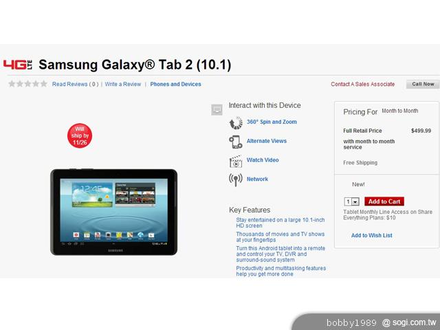Click the 10.1-inch HD screen feature link

[x=280, y=223]
